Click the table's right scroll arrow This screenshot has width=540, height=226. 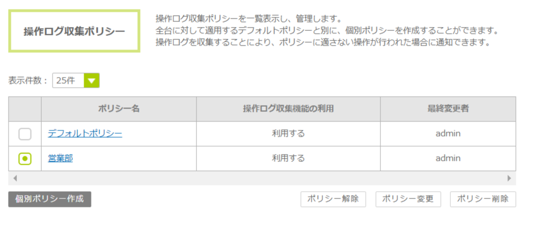coord(509,178)
